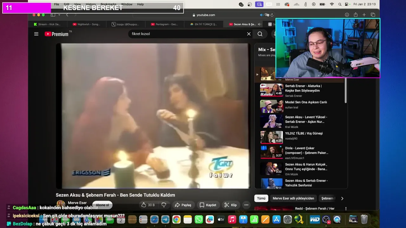
Task: Switch to the EN İYİ TÜRKÇE tab
Action: point(203,24)
